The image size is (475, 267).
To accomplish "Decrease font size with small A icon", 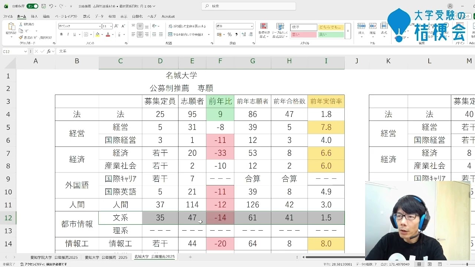I will 123,26.
